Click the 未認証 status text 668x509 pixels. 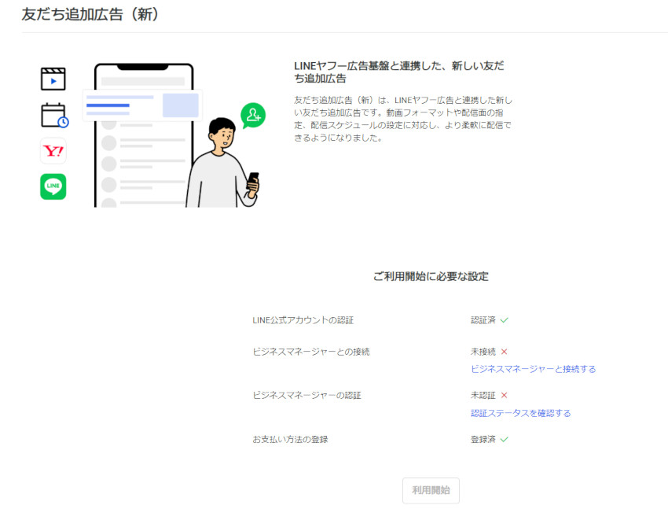(x=483, y=395)
